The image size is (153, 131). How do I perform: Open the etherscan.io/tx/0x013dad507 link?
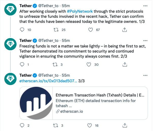[48, 81]
